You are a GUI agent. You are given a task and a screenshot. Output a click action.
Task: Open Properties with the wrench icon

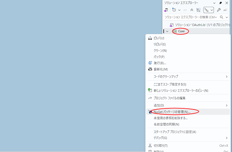click(x=219, y=10)
